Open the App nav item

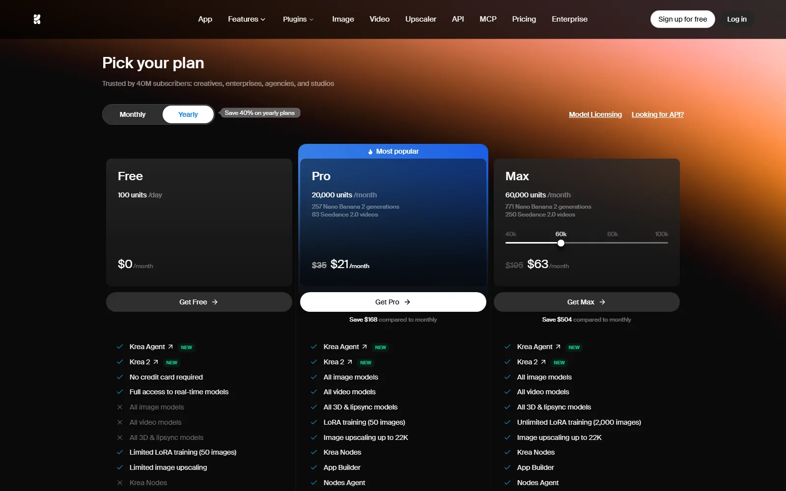tap(205, 19)
